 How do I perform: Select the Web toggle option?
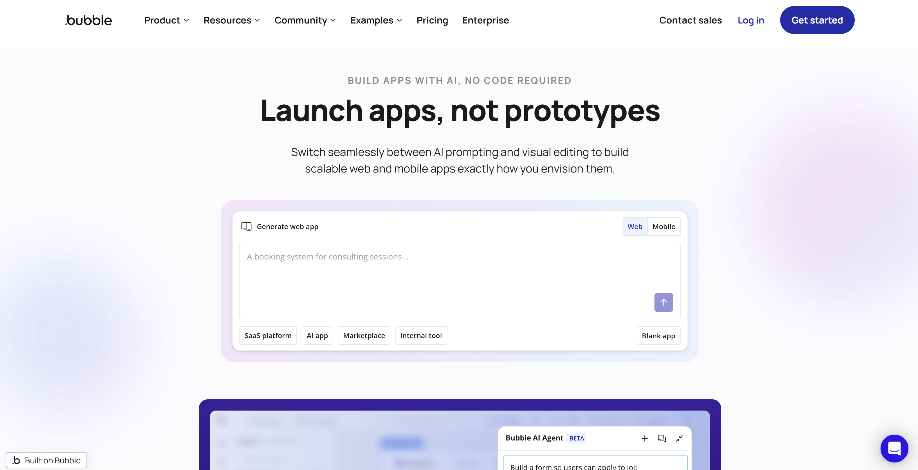pyautogui.click(x=635, y=226)
